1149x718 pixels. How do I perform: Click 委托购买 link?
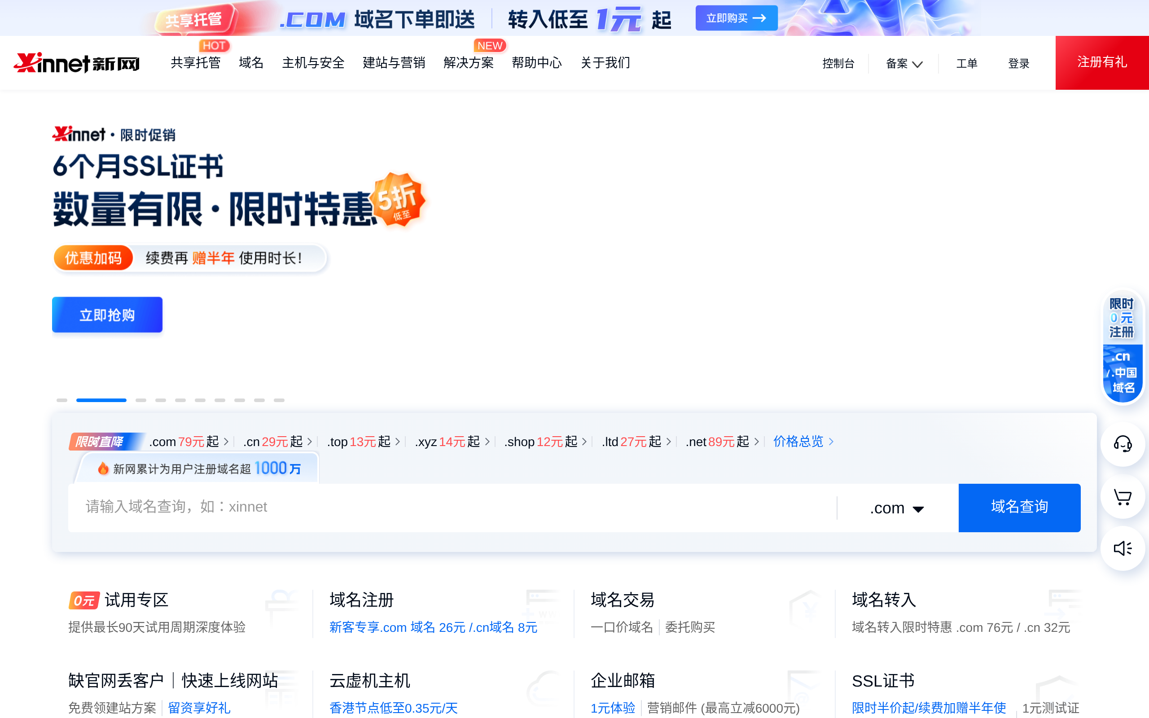[x=690, y=627]
